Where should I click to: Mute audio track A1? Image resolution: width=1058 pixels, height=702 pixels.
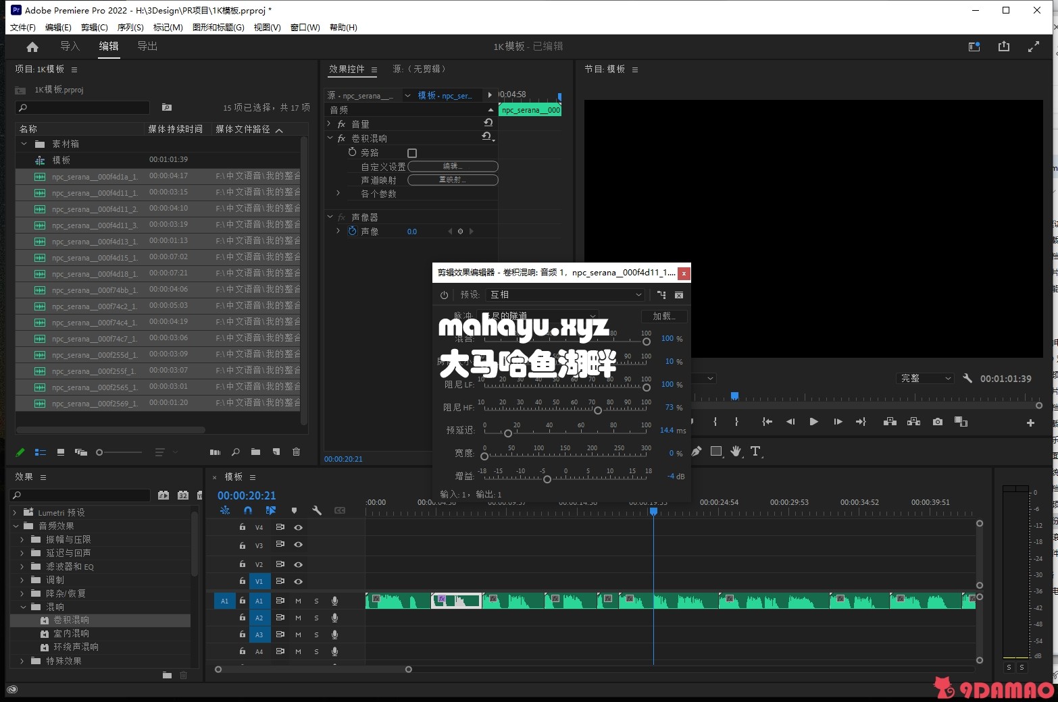298,601
